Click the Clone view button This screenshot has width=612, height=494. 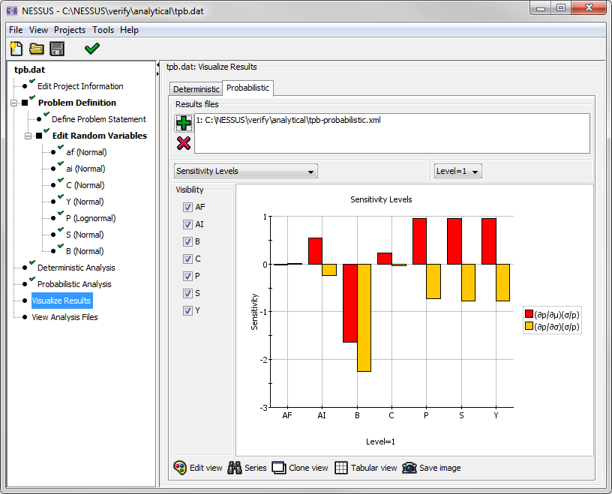(x=299, y=468)
